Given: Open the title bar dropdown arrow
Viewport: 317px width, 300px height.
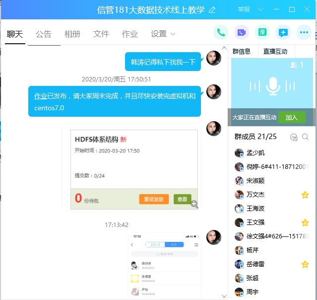Looking at the screenshot, I should (x=261, y=9).
